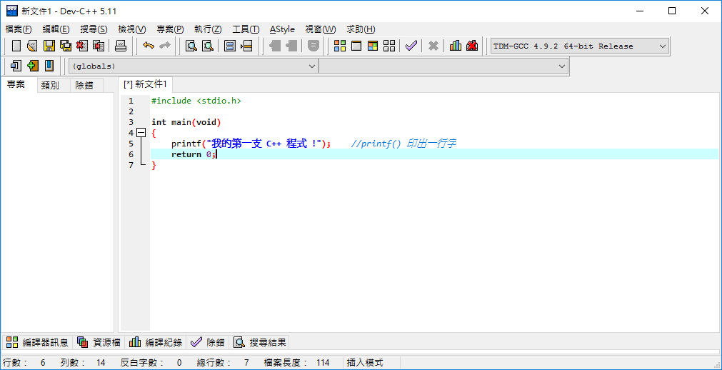This screenshot has width=722, height=370.
Task: Click the Compile and Run icon
Action: coord(373,46)
